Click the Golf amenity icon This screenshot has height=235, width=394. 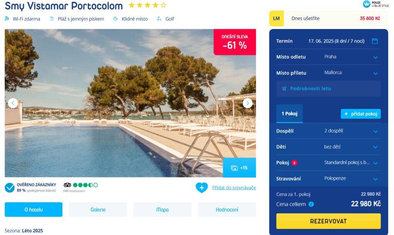tap(159, 18)
